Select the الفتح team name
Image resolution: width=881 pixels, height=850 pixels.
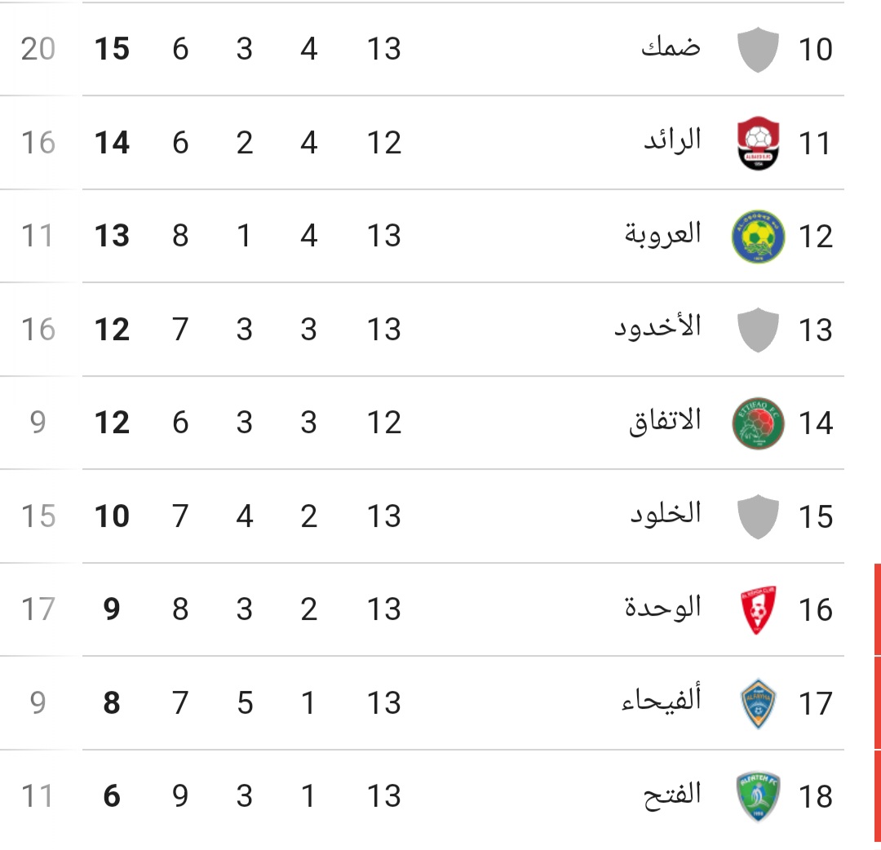pyautogui.click(x=672, y=795)
